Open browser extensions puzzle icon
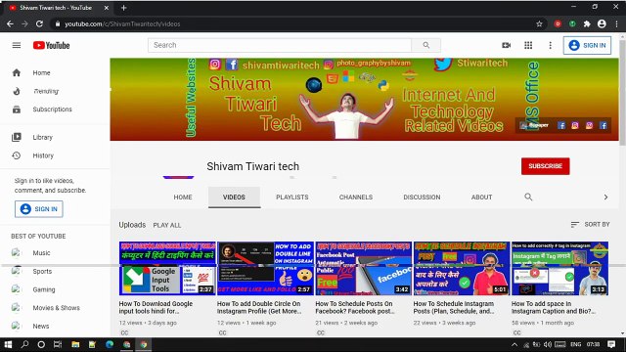 587,23
